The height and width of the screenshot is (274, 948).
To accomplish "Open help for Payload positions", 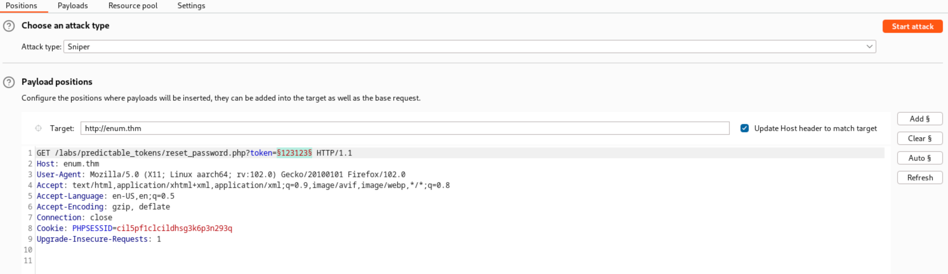I will point(9,82).
